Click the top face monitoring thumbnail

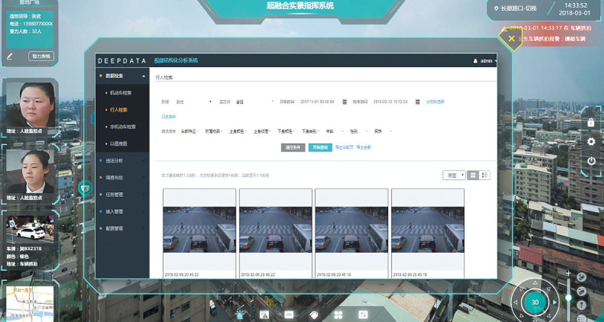point(30,104)
